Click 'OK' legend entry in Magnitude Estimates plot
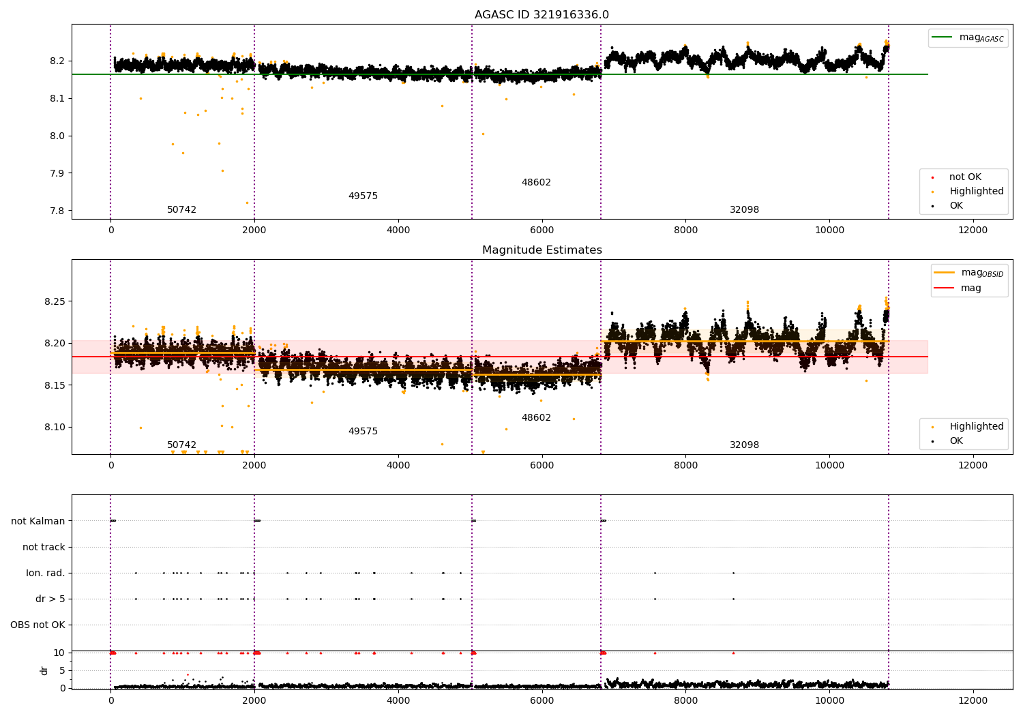The image size is (1023, 716). tap(956, 441)
